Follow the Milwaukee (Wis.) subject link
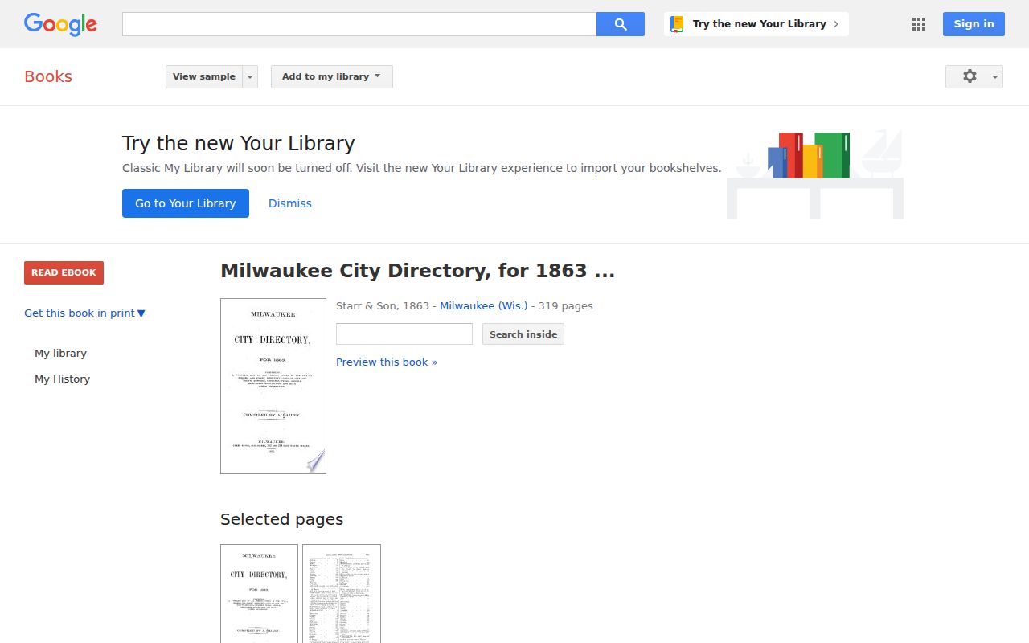Image resolution: width=1029 pixels, height=643 pixels. (x=484, y=306)
